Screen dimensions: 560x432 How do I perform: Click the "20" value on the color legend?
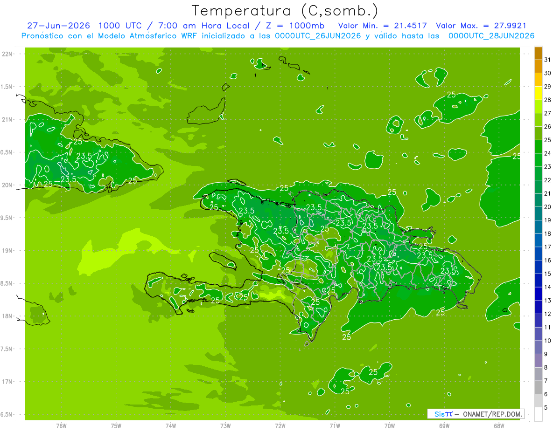click(x=547, y=207)
